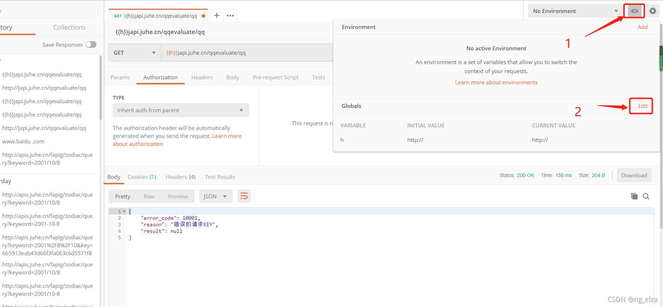
Task: Open the request Headers tab
Action: point(202,77)
